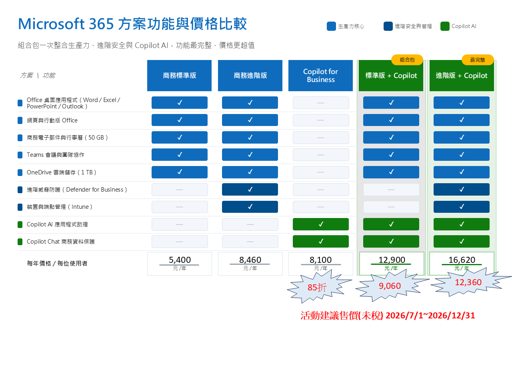Screen dimensions: 512x390
Task: Click the Intune checkmark under 商務進階版
Action: click(x=250, y=207)
